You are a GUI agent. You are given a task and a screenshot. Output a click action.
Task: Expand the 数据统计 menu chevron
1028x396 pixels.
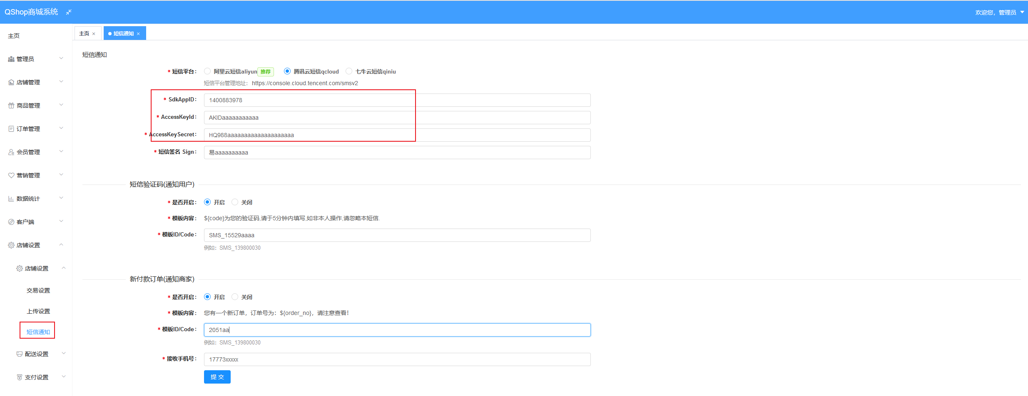coord(61,198)
